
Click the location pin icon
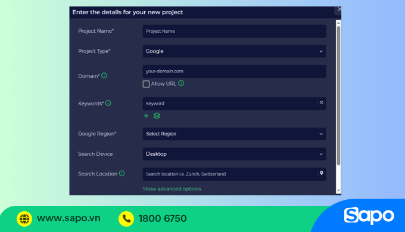pyautogui.click(x=321, y=173)
